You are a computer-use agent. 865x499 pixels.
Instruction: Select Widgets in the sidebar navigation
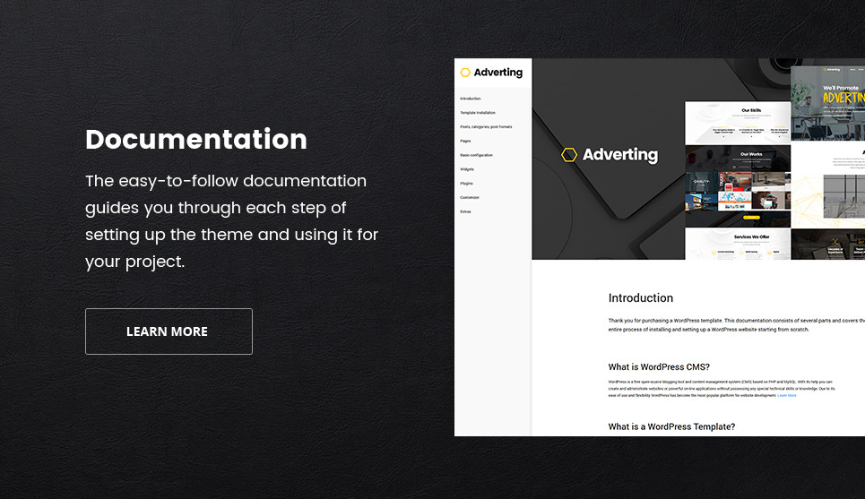pos(467,169)
